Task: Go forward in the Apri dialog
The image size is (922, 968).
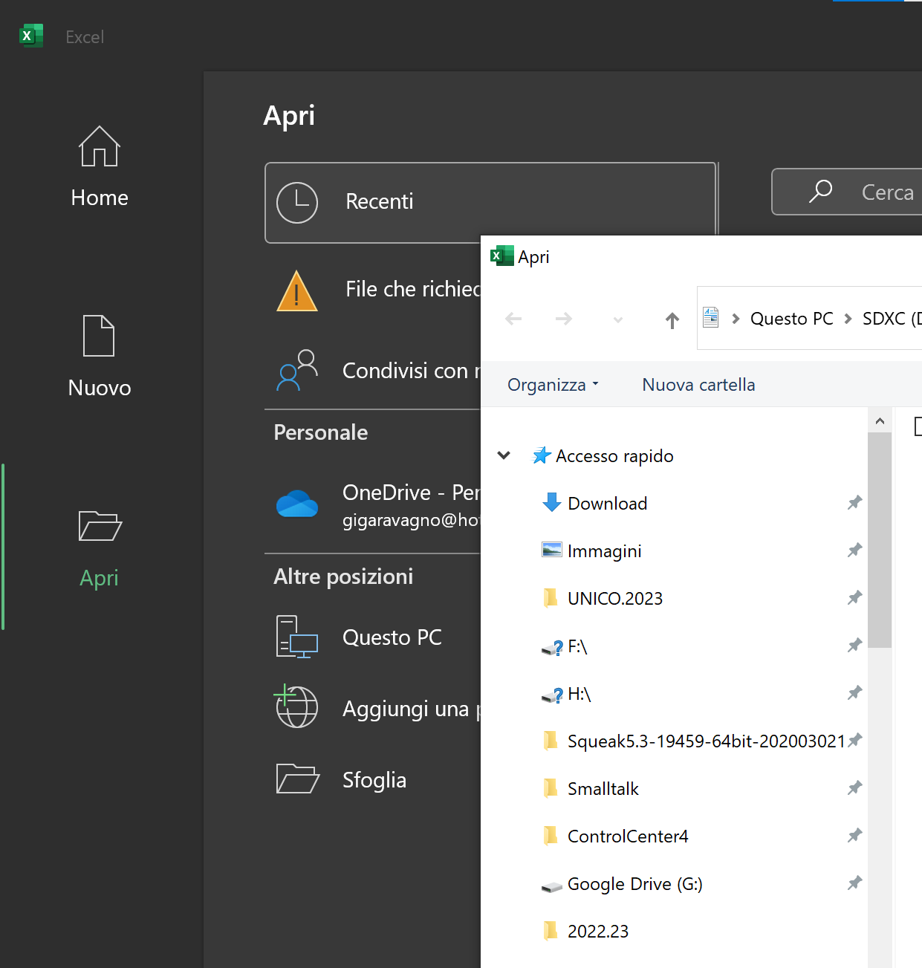Action: click(x=564, y=319)
